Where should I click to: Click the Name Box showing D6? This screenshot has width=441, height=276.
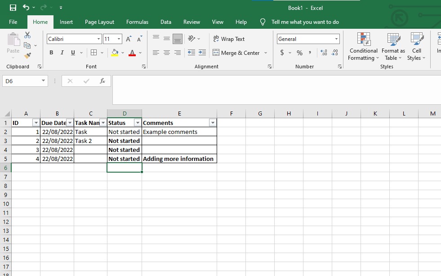tap(22, 81)
